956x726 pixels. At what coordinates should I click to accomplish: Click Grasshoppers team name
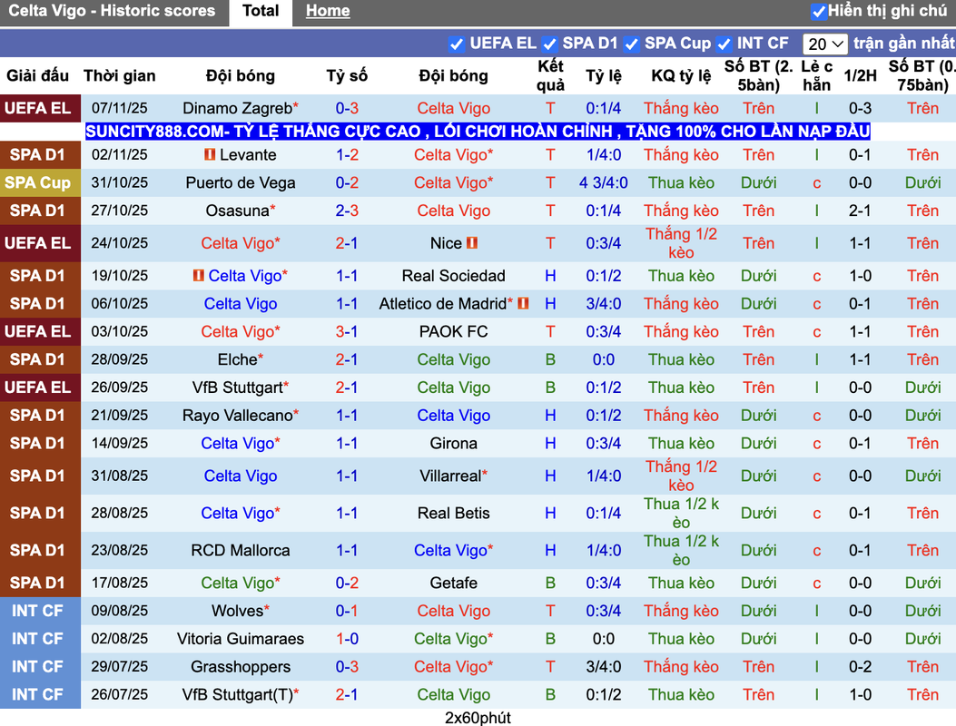[x=241, y=667]
